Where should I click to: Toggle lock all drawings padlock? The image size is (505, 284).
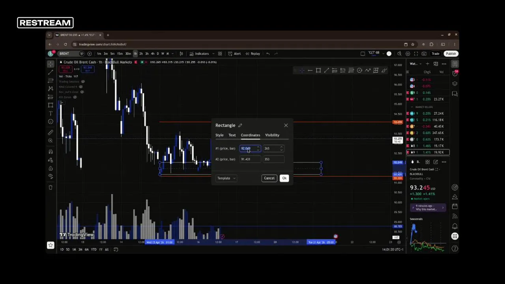50,168
